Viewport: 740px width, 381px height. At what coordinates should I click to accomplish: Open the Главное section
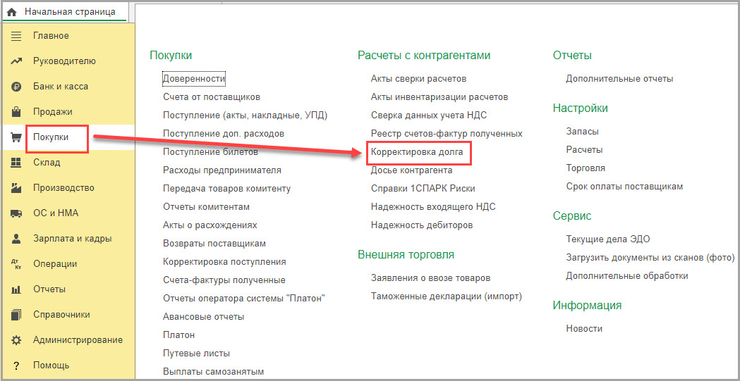coord(51,36)
